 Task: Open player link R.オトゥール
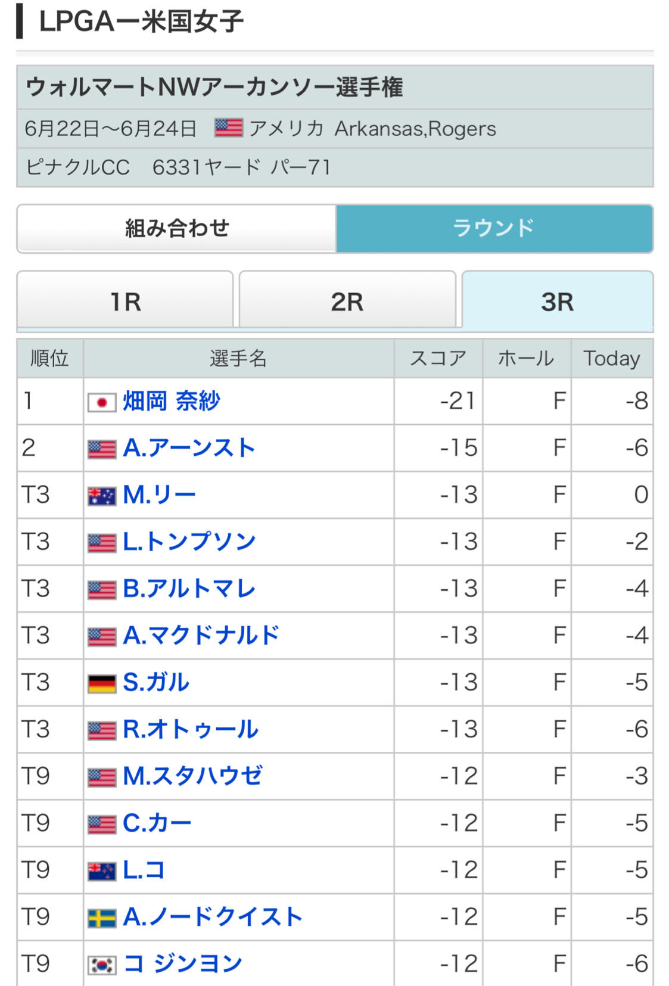point(191,730)
